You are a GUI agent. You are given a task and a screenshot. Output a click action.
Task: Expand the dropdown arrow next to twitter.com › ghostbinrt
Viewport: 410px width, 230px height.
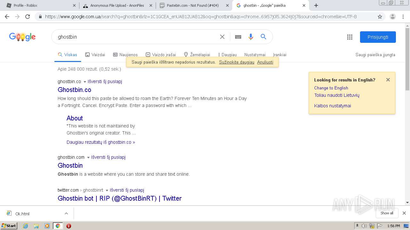107,190
